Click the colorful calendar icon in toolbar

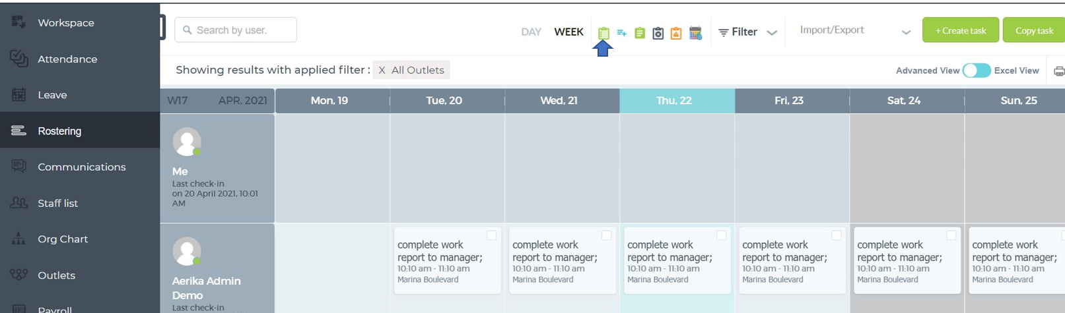point(695,33)
